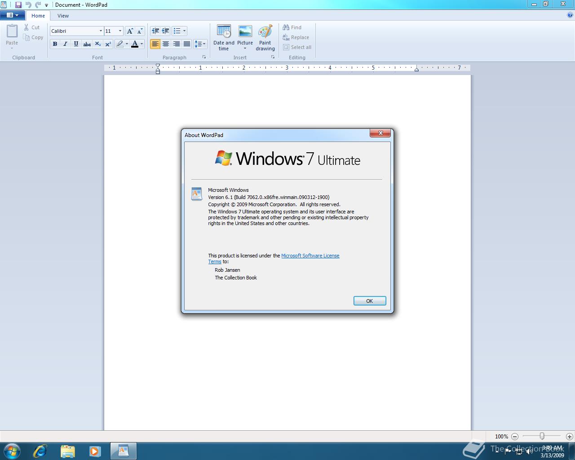The image size is (575, 460).
Task: Open Customize Quick Access Toolbar arrow
Action: tap(46, 5)
